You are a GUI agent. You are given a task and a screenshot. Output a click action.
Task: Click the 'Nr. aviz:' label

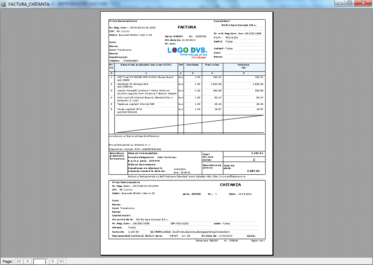170,44
